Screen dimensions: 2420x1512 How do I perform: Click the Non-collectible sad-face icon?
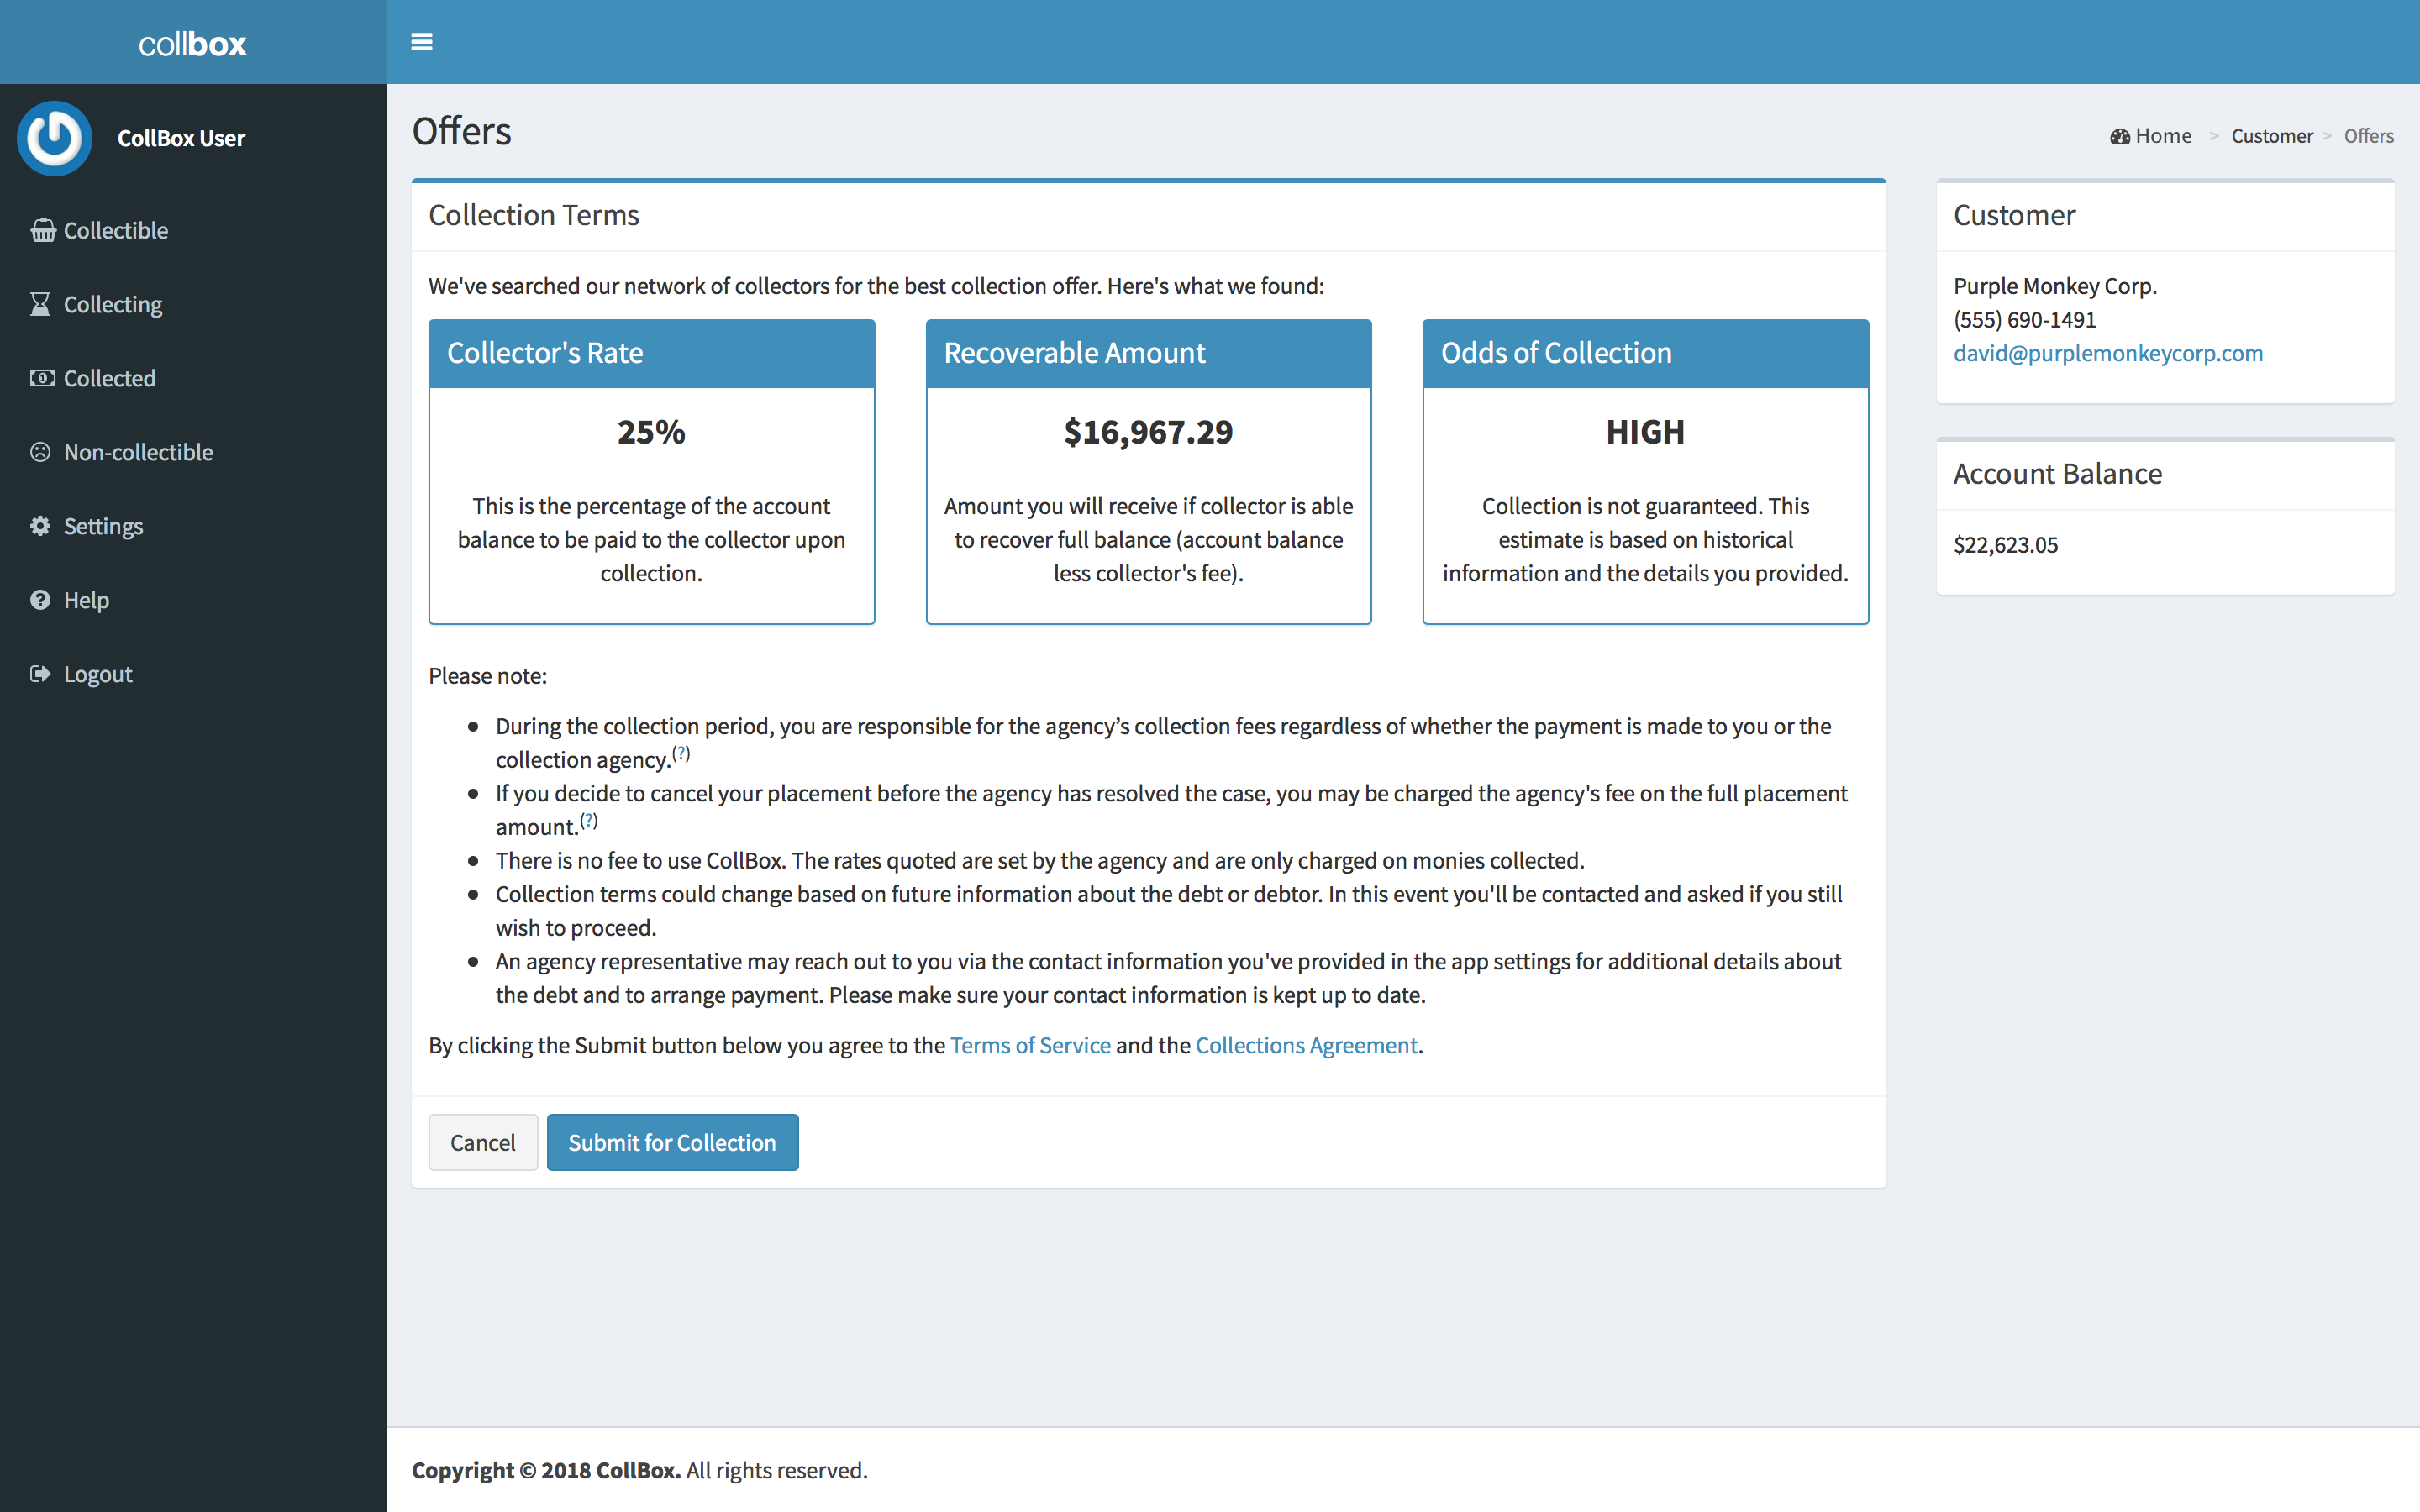(x=40, y=452)
